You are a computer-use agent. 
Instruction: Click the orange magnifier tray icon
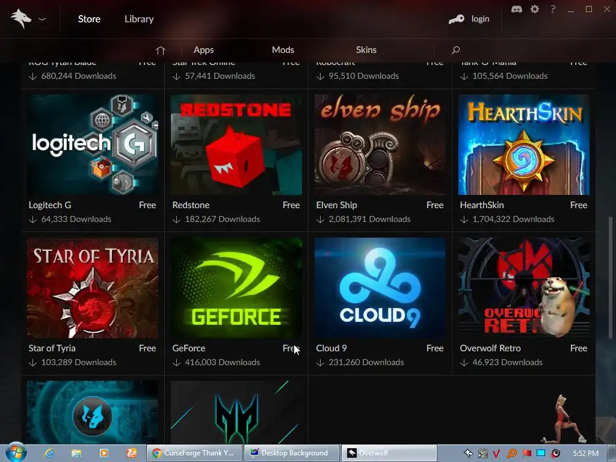pyautogui.click(x=511, y=454)
